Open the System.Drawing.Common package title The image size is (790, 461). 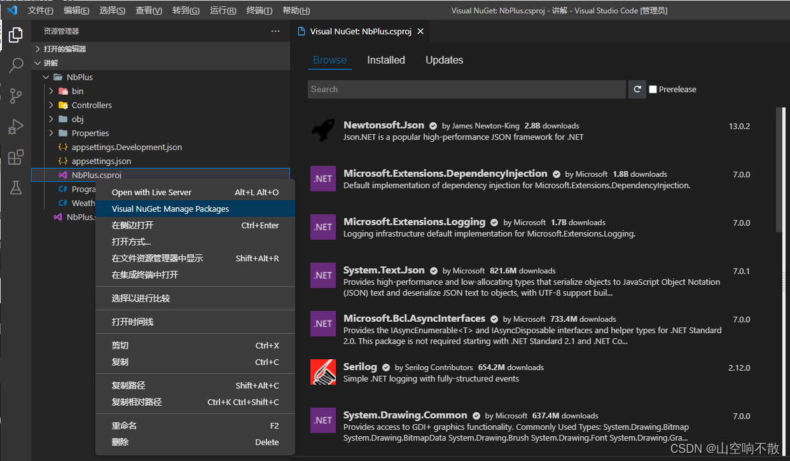pos(405,415)
